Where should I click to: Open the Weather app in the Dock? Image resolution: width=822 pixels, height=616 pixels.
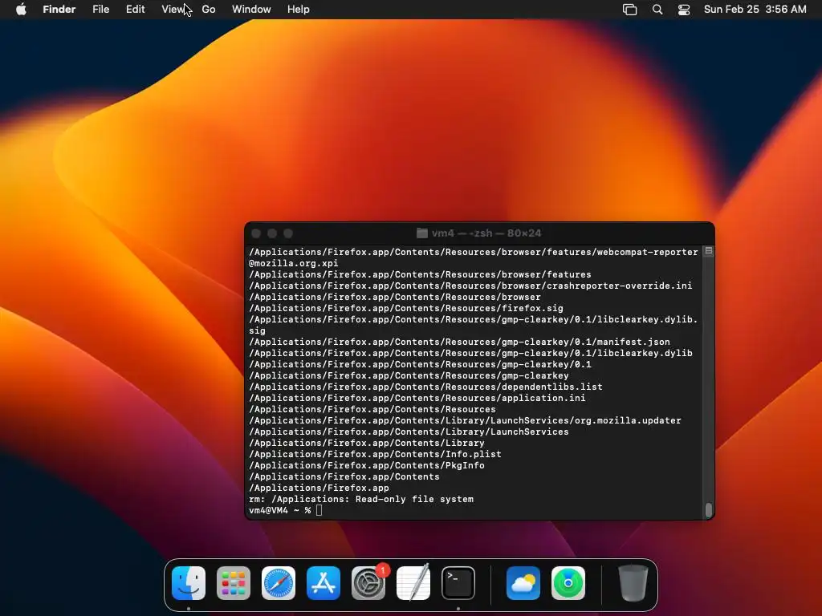pos(523,583)
